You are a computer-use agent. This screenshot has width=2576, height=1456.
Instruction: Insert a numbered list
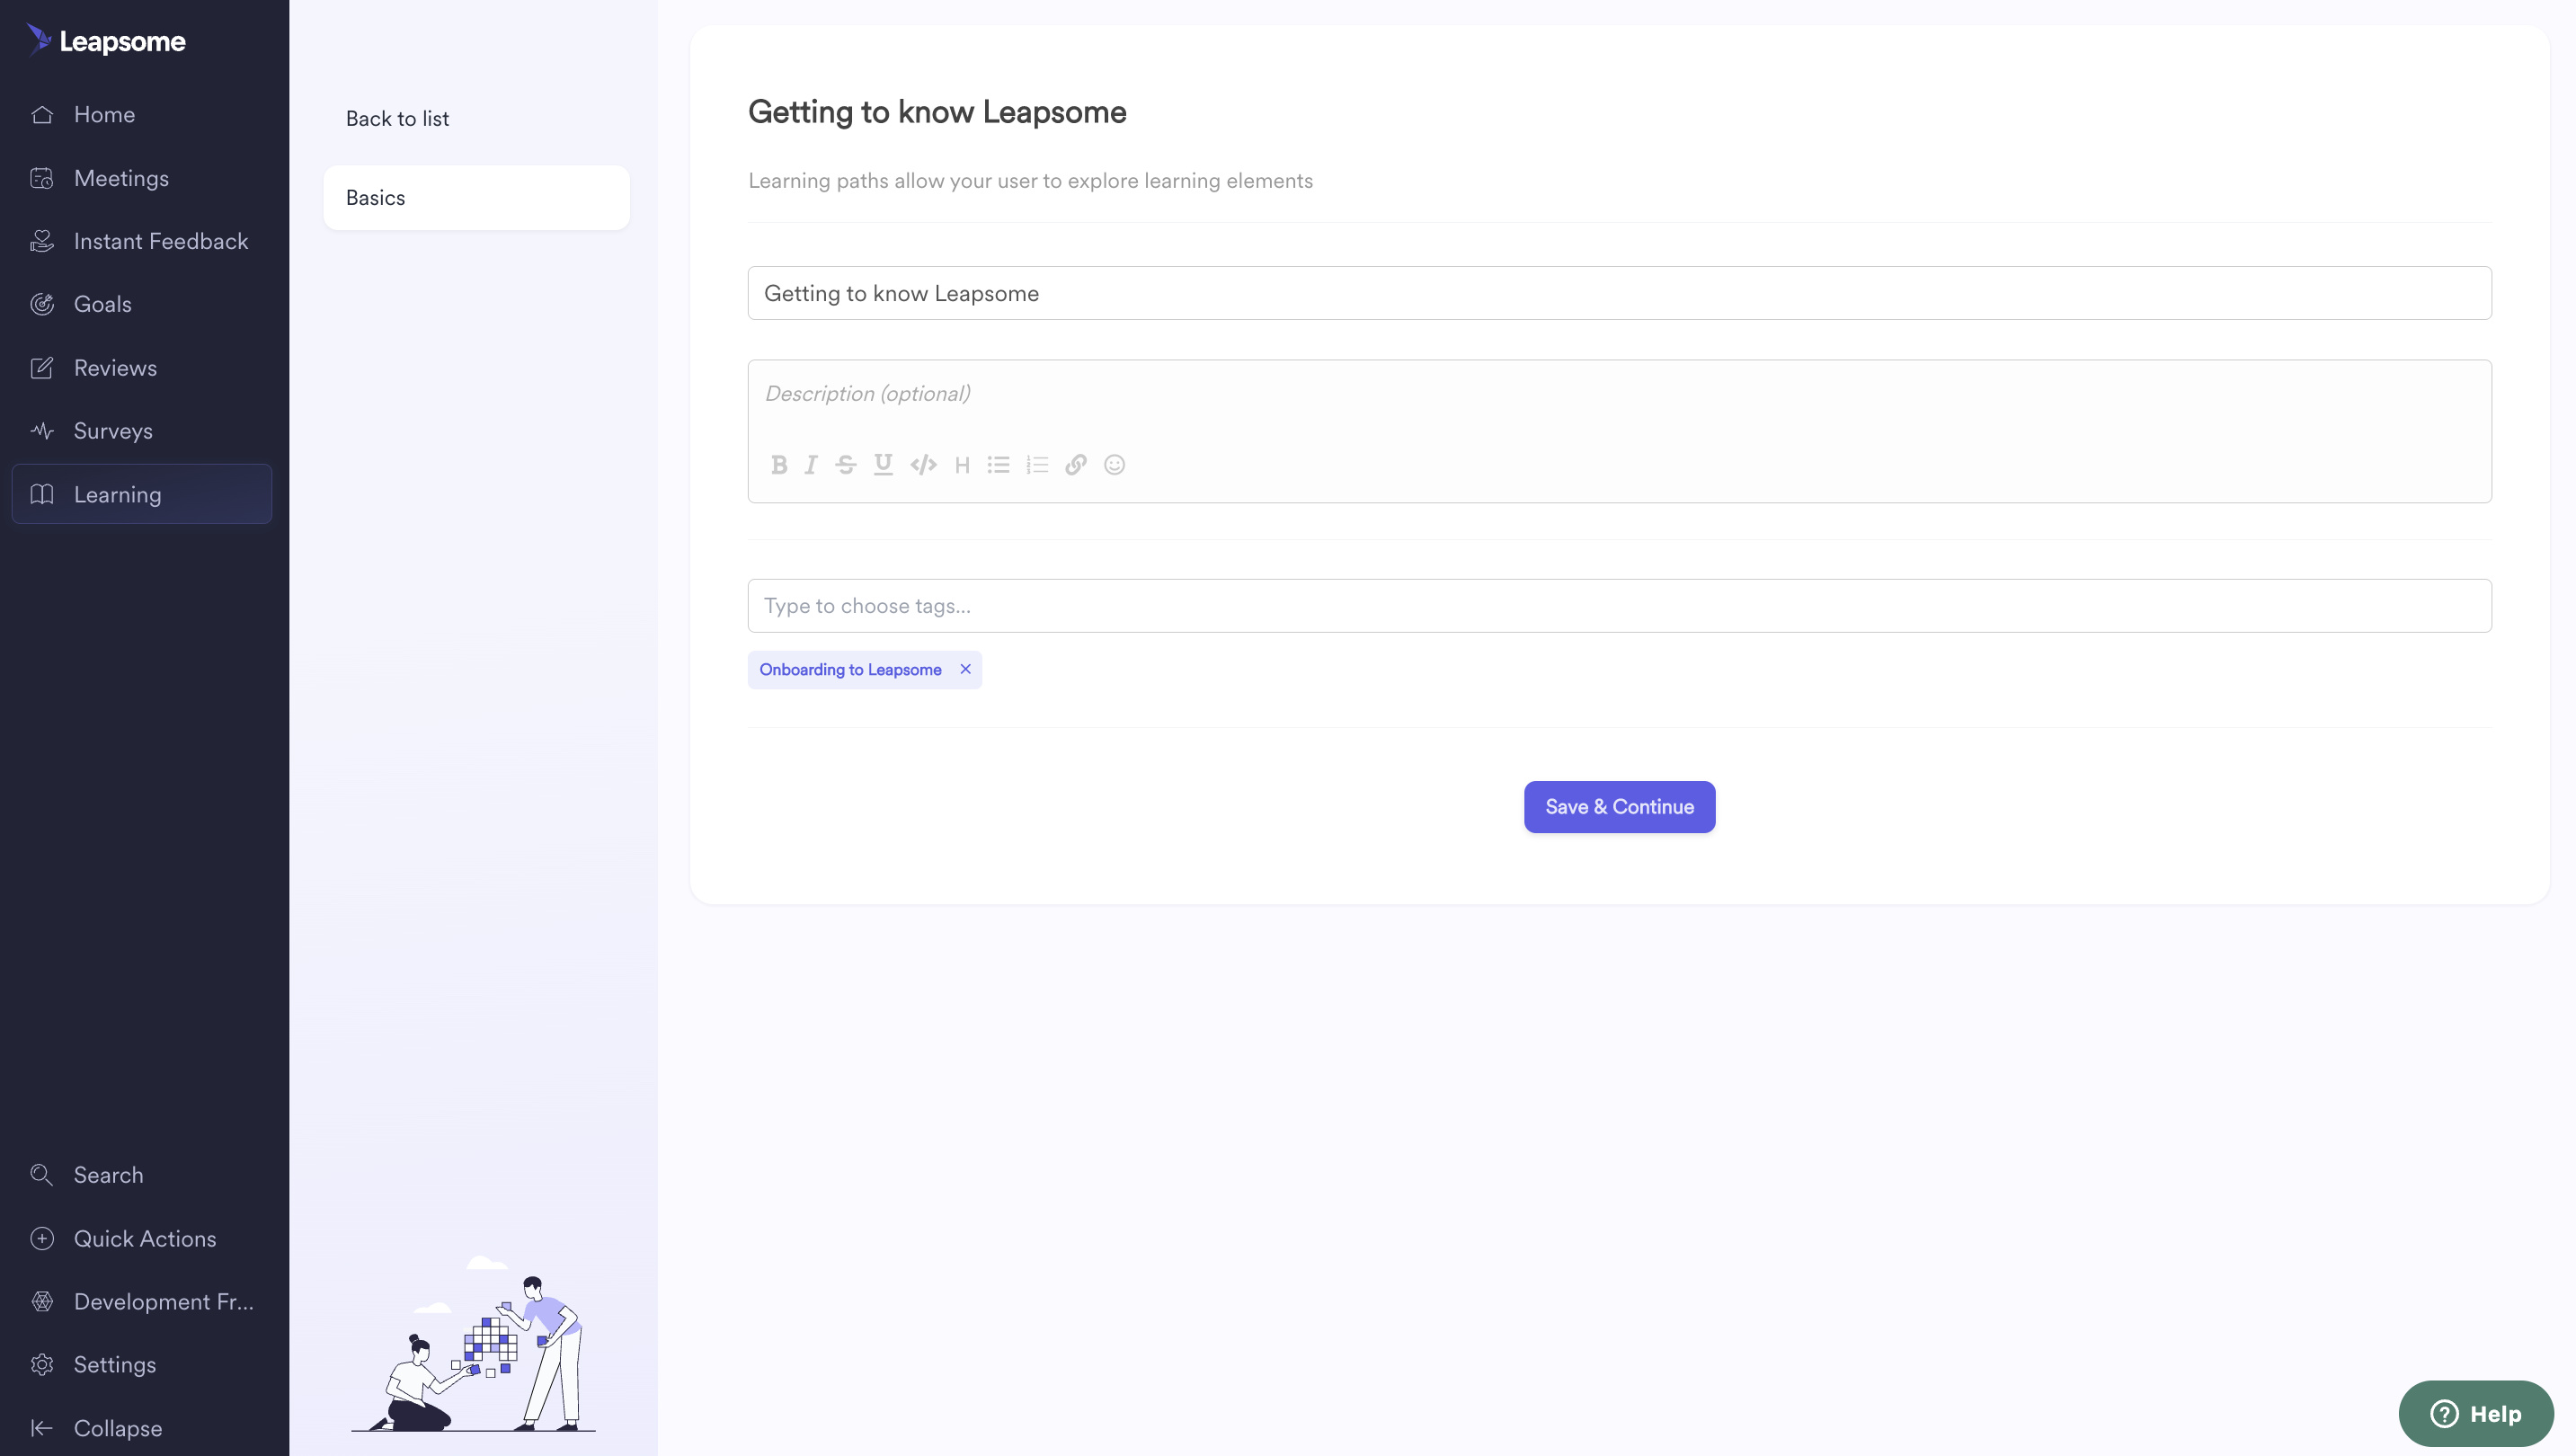(1037, 465)
